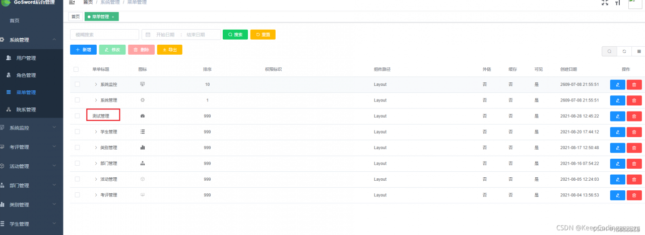Close the 菜单管理 tab
The height and width of the screenshot is (235, 645).
(x=113, y=17)
